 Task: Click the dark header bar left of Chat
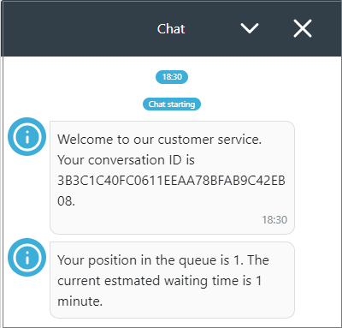coord(79,28)
